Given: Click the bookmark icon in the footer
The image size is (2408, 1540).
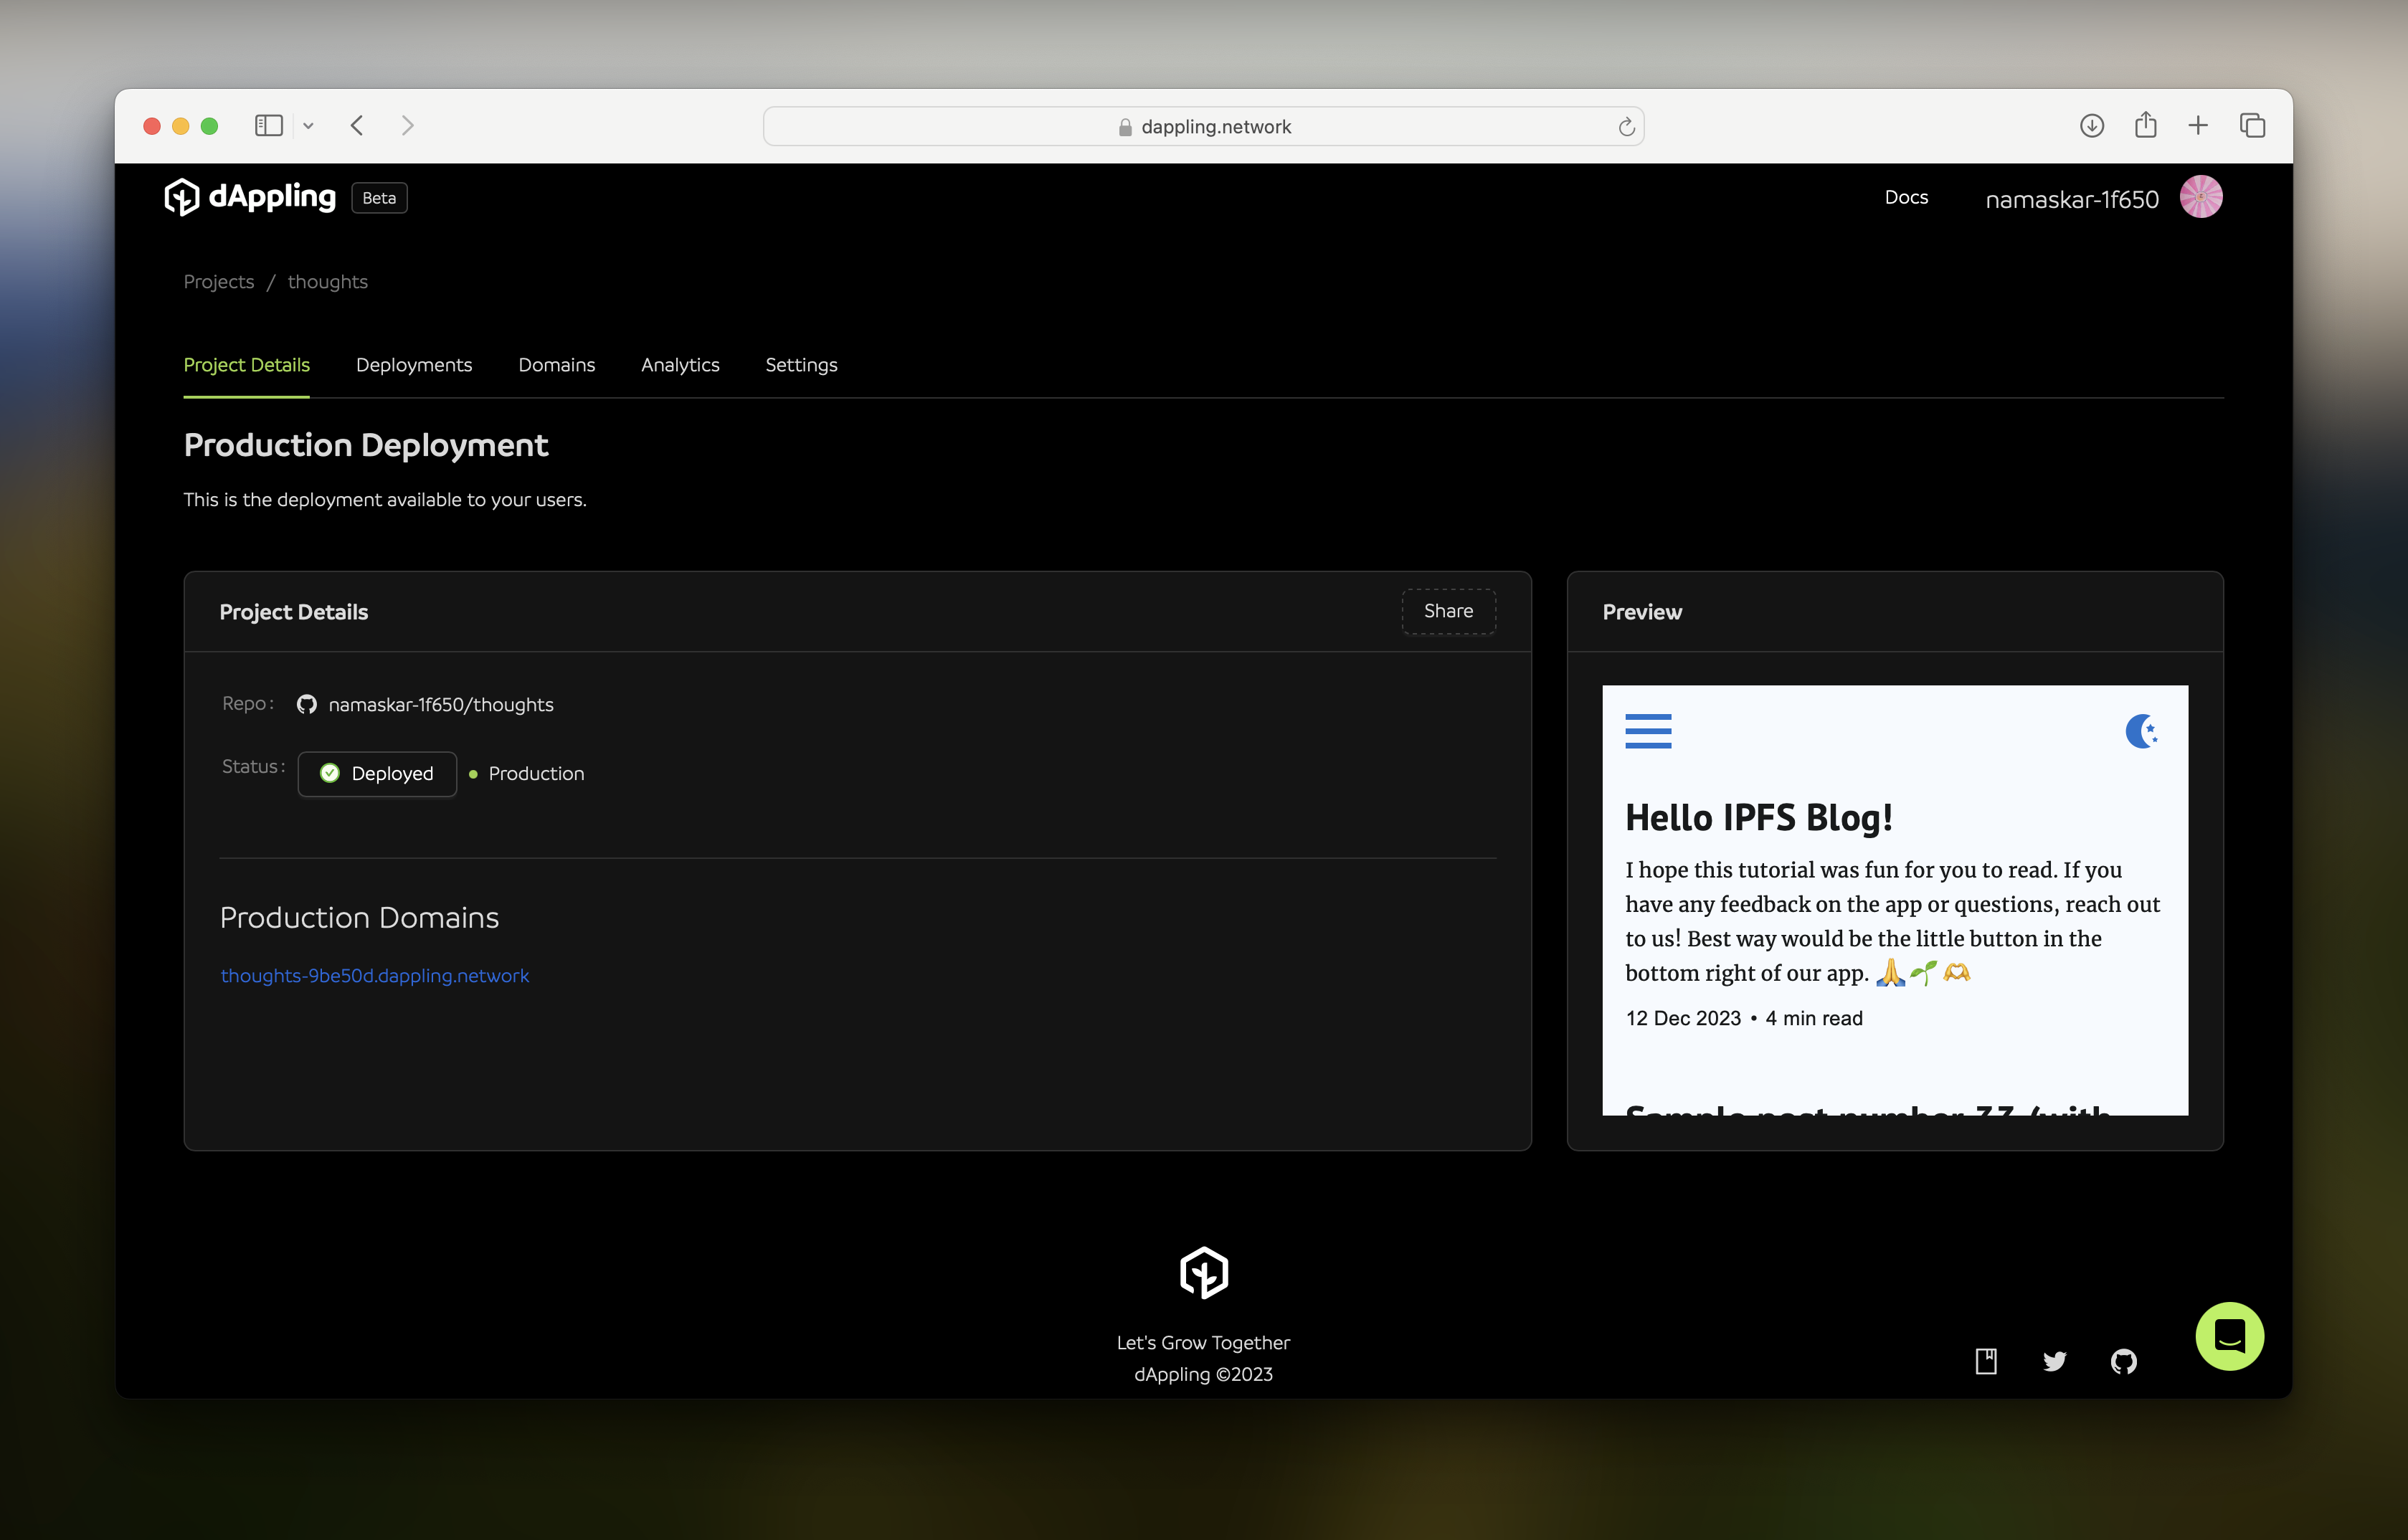Looking at the screenshot, I should [1985, 1359].
